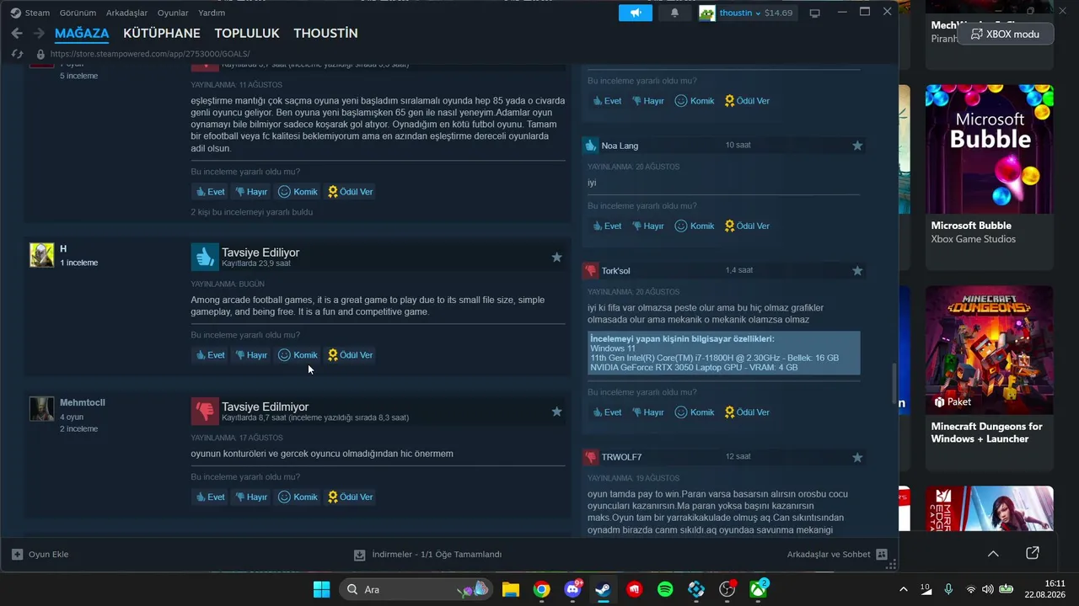Click the plus icon for Oyun Ekle

pos(17,555)
